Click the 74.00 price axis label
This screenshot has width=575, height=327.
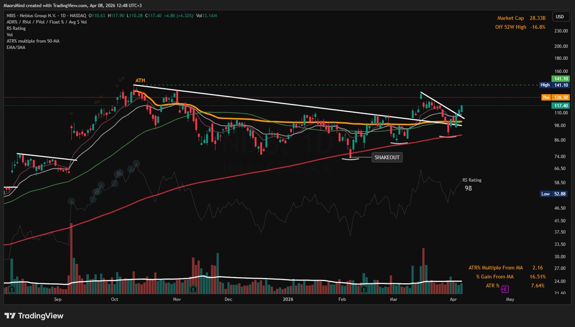point(561,157)
